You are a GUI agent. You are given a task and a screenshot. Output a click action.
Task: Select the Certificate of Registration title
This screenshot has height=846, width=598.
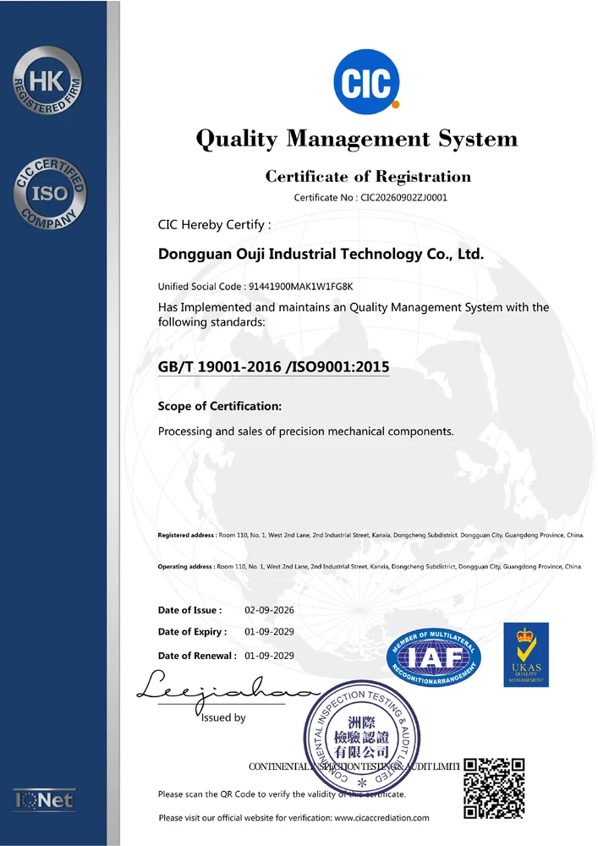tap(368, 177)
